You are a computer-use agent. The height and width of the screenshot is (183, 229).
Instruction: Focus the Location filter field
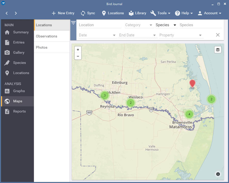point(100,25)
